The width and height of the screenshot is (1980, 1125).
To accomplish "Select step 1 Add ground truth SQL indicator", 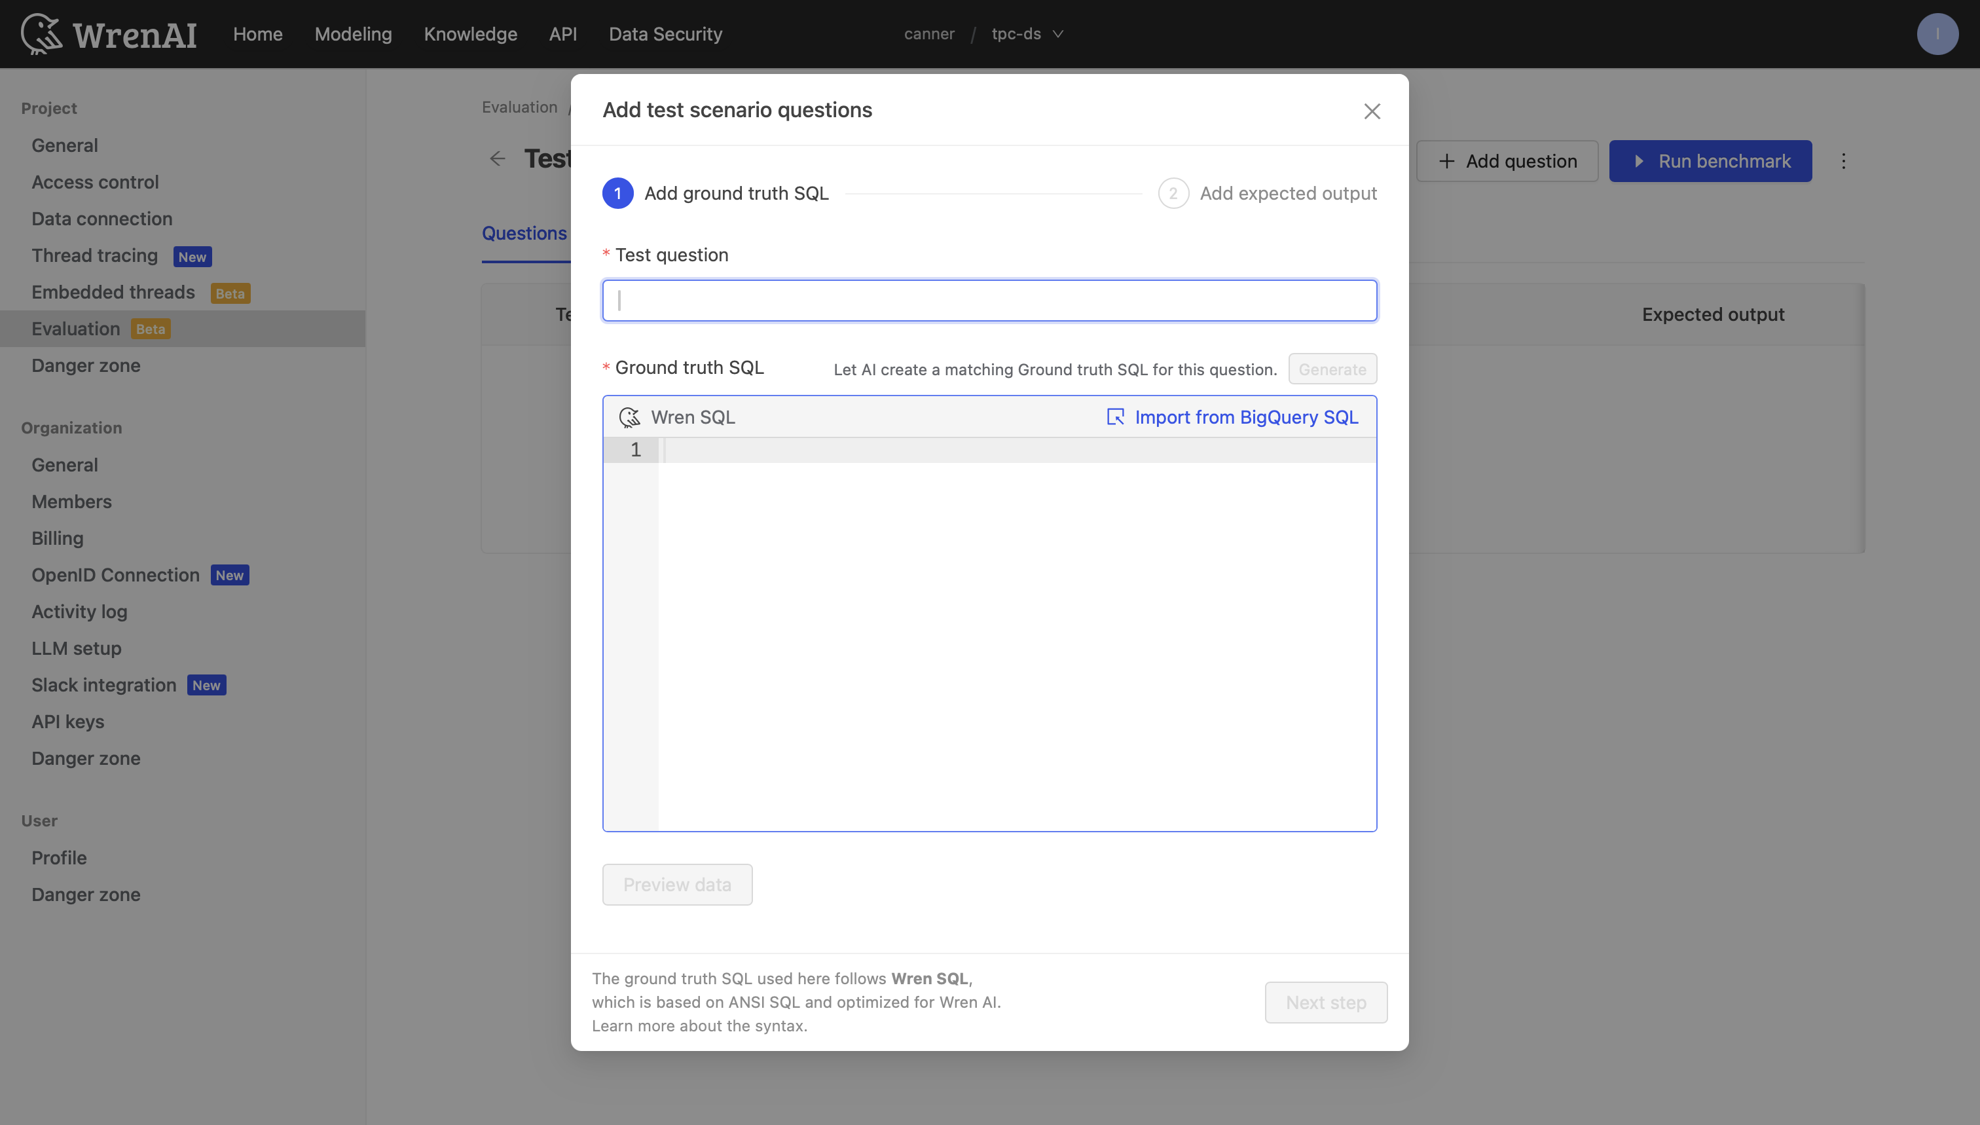I will [x=617, y=193].
